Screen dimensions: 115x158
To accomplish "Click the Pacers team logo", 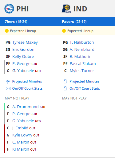I will pyautogui.click(x=66, y=9).
